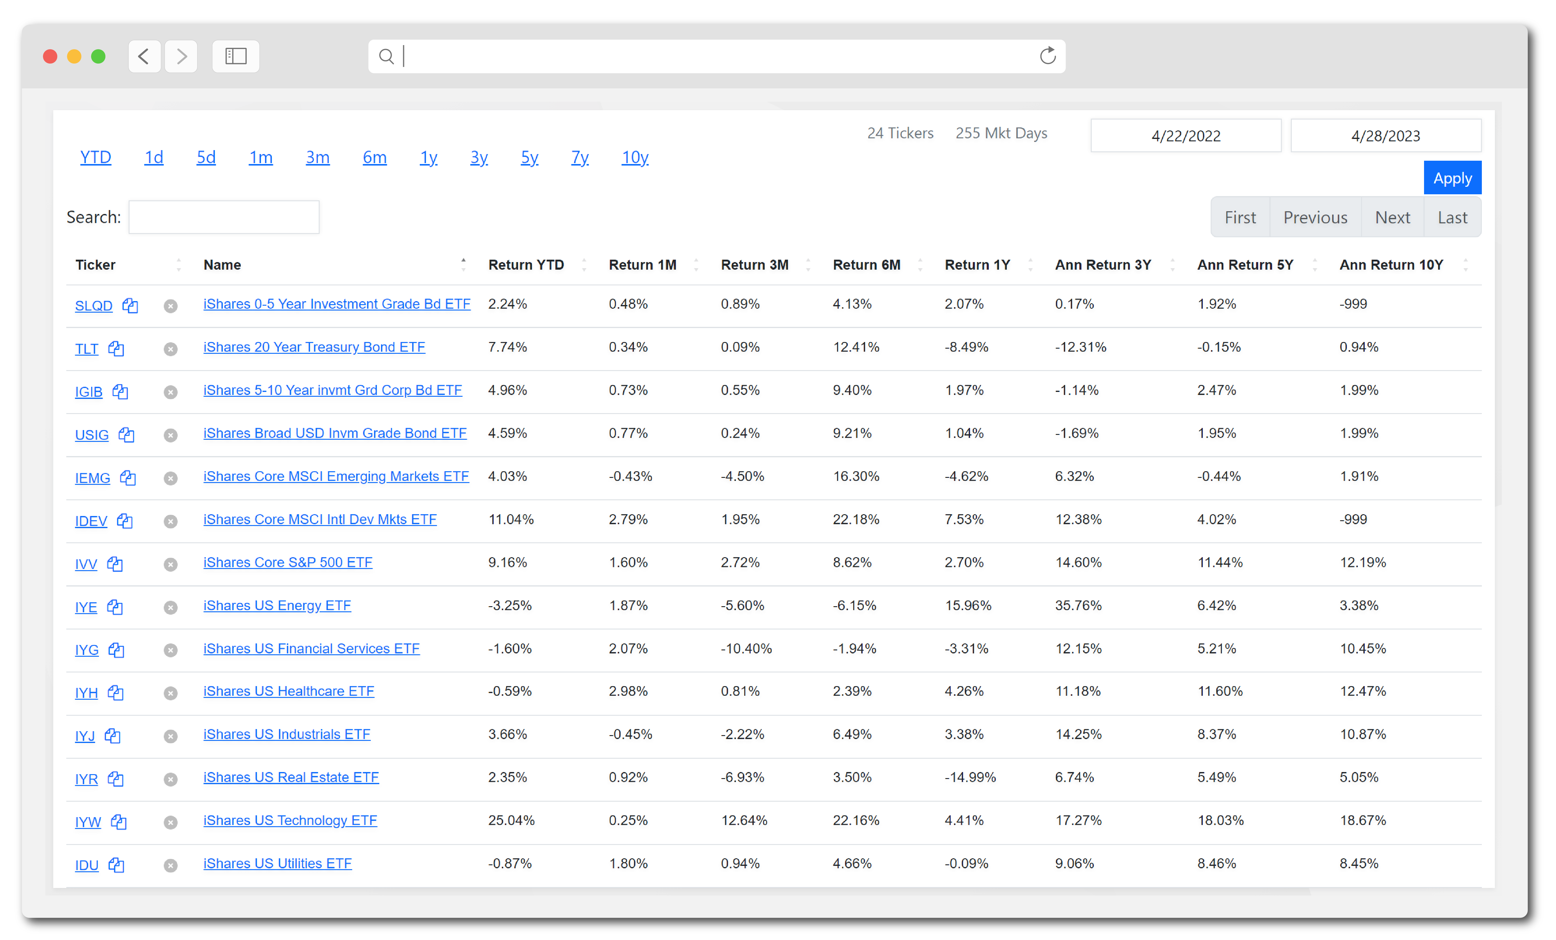Copy the IDU ticker with its clipboard icon
Viewport: 1556px width, 940px height.
point(116,865)
